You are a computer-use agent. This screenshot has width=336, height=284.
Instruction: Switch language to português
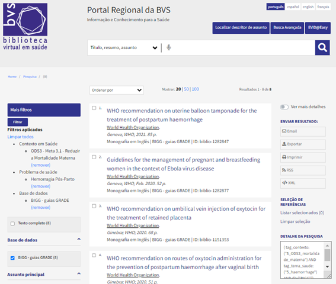(x=276, y=7)
